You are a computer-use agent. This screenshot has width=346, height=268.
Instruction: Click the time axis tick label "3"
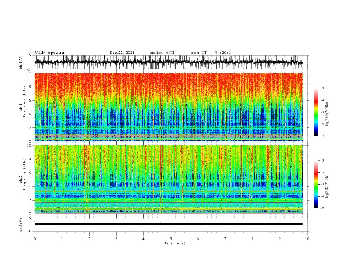[116, 239]
